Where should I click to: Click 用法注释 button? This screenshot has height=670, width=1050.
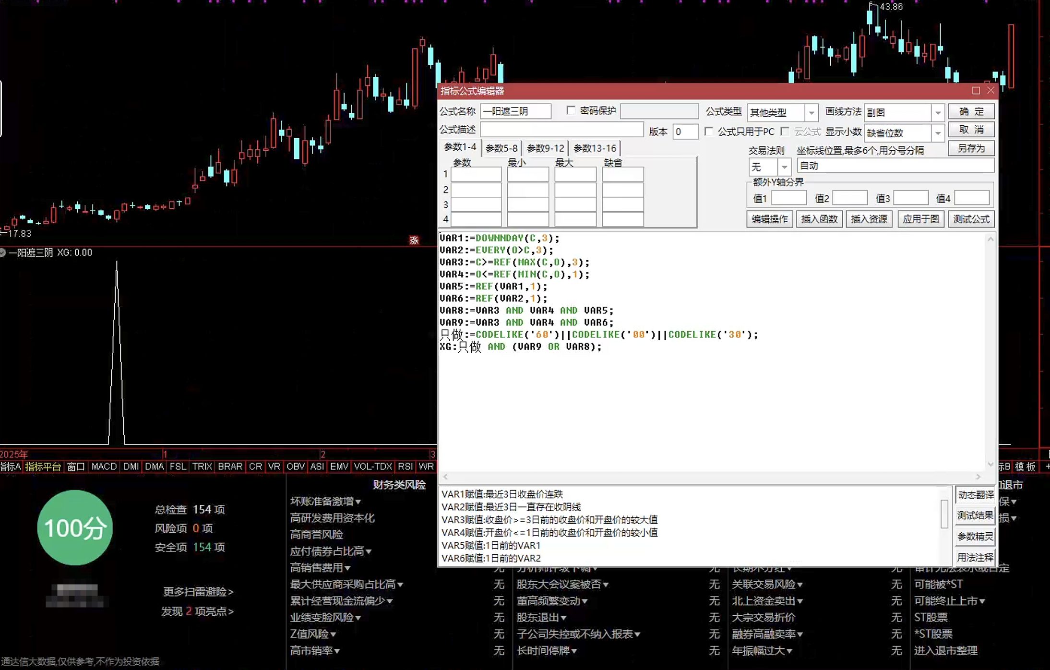(975, 557)
